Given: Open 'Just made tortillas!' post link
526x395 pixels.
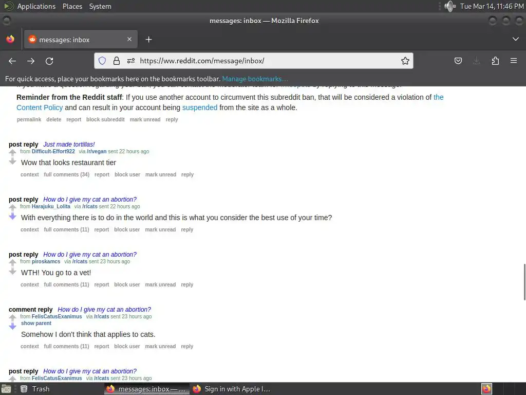Looking at the screenshot, I should 69,145.
